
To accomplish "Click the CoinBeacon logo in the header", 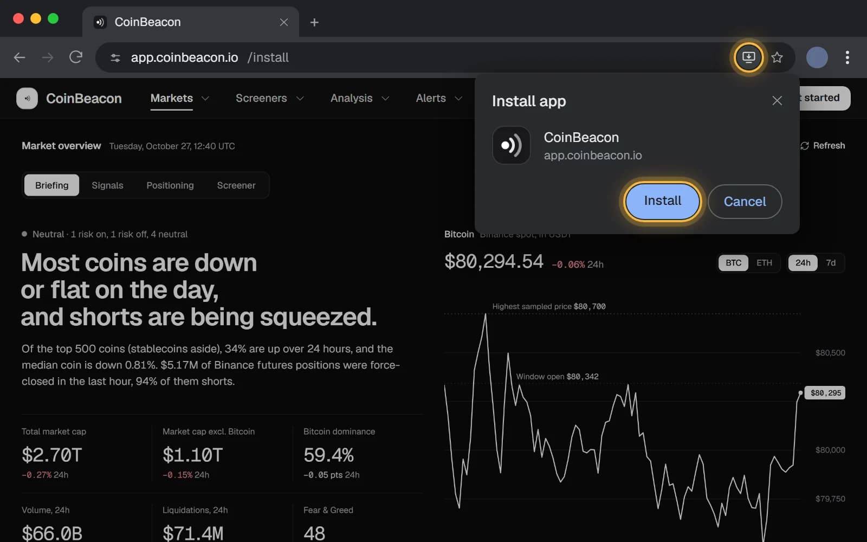I will pos(27,99).
